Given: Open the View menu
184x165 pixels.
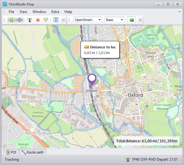Looking at the screenshot, I should click(x=23, y=12).
